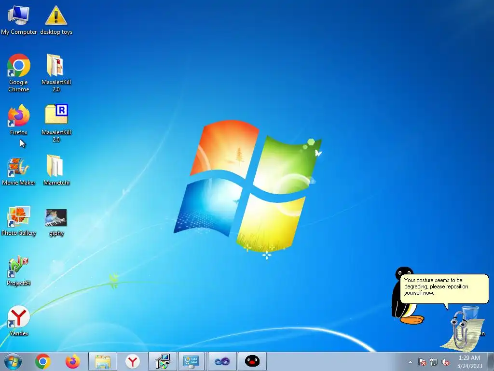Switch to the Control Panel taskbar button

pyautogui.click(x=192, y=361)
